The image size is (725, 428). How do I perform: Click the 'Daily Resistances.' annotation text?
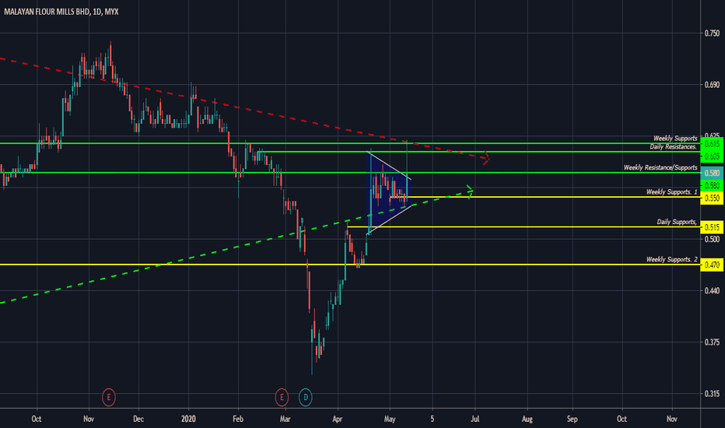pyautogui.click(x=673, y=146)
